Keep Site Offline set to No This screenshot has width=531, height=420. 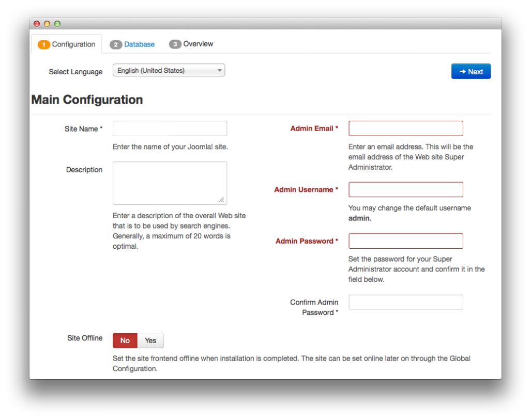125,341
